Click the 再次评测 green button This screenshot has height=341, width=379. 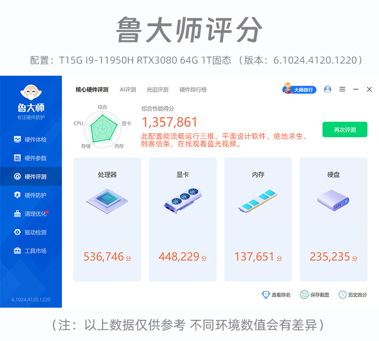tap(345, 130)
